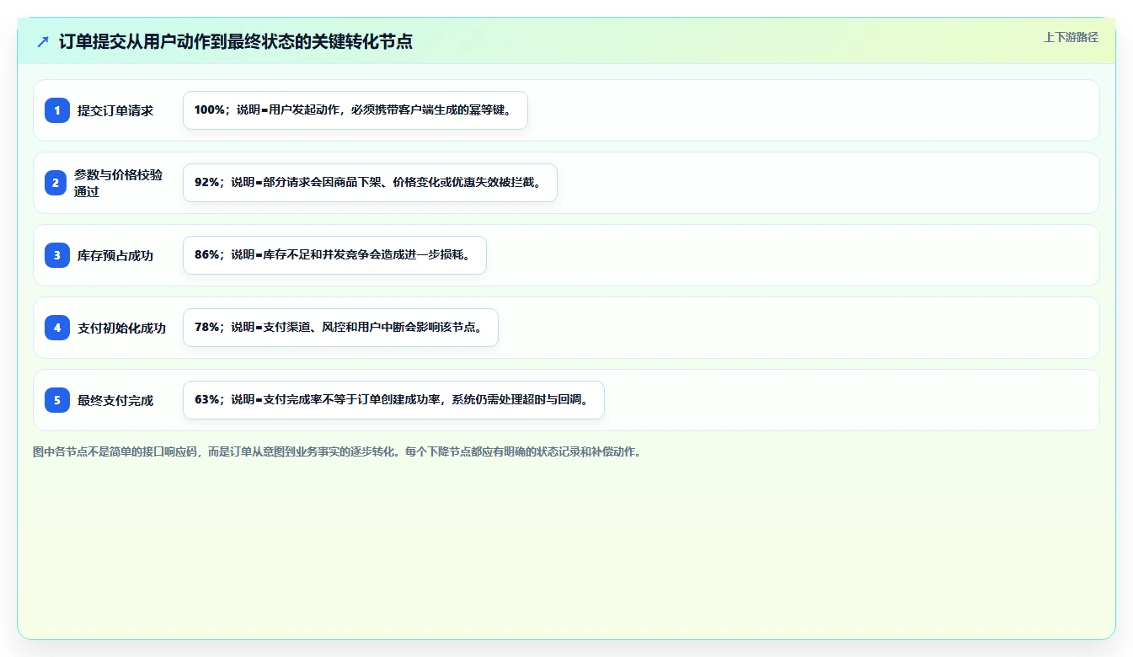Click the 86% description box about 库存不足

(x=334, y=255)
